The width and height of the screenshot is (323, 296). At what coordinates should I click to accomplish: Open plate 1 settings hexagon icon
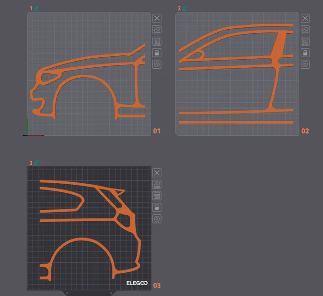[157, 64]
